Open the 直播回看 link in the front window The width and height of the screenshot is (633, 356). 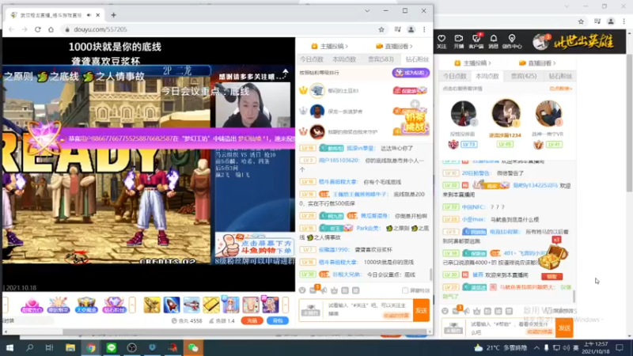point(394,47)
